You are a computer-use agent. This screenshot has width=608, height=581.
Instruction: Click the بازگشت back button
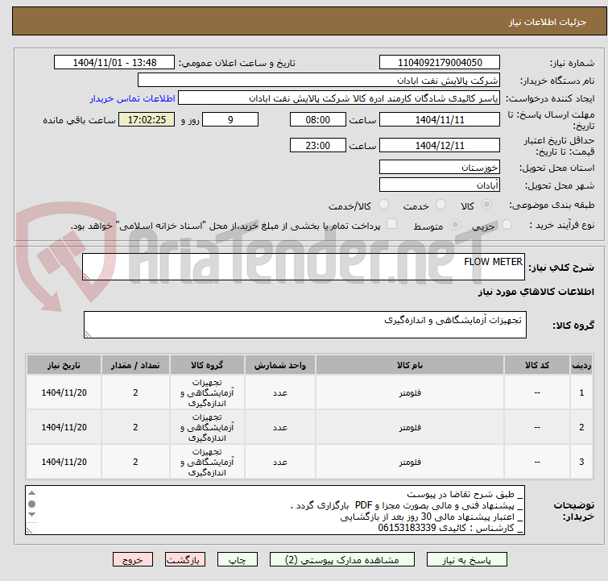point(185,560)
